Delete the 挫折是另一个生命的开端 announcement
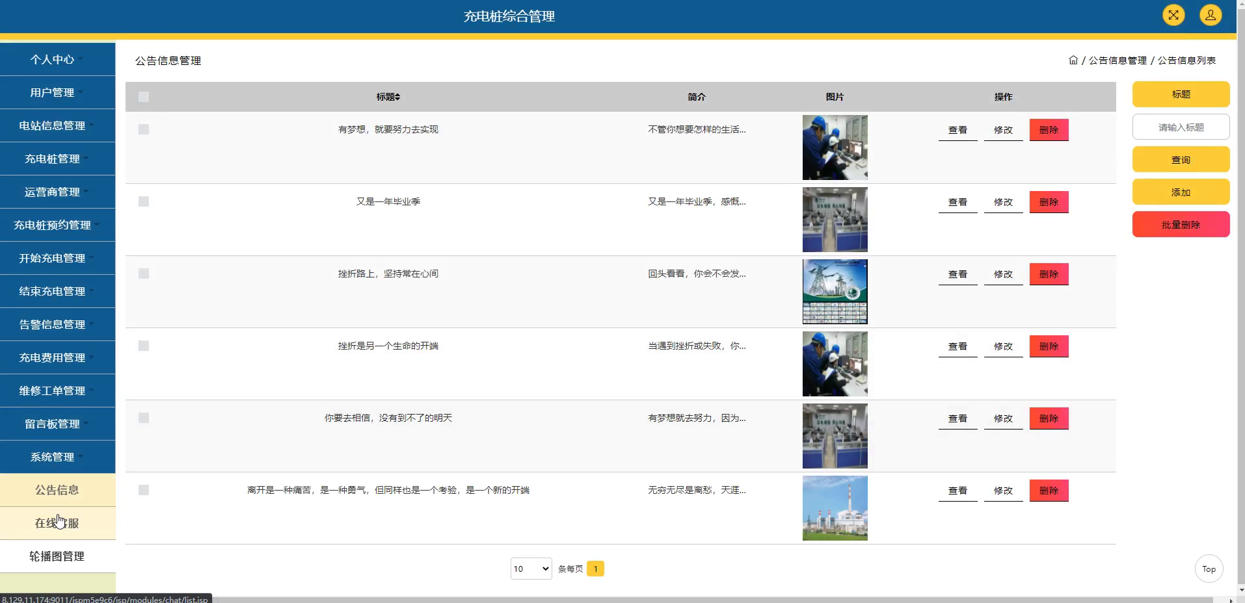The image size is (1245, 603). tap(1049, 346)
